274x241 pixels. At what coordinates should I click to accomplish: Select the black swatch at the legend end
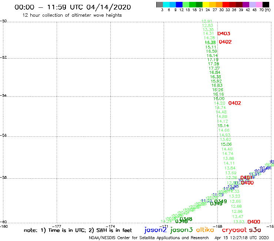pos(265,4)
